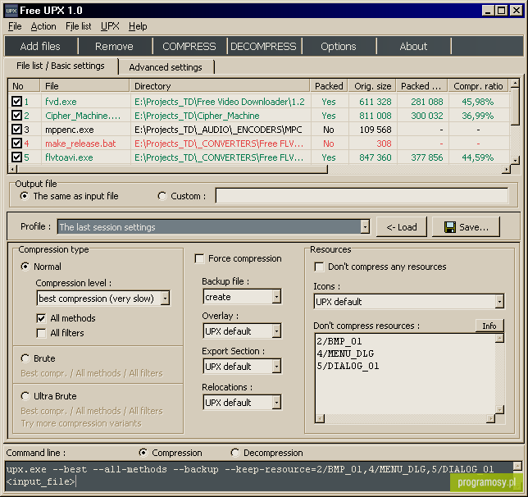The height and width of the screenshot is (497, 528).
Task: Uncheck the checkbox for make_release.bat row
Action: point(16,144)
